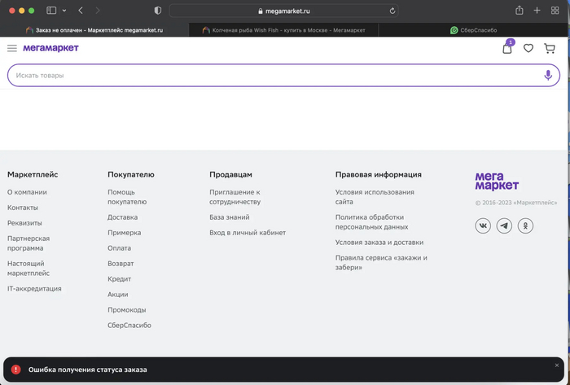Switch to the Wish Fish smoked fish tab
This screenshot has width=570, height=385.
pos(283,30)
